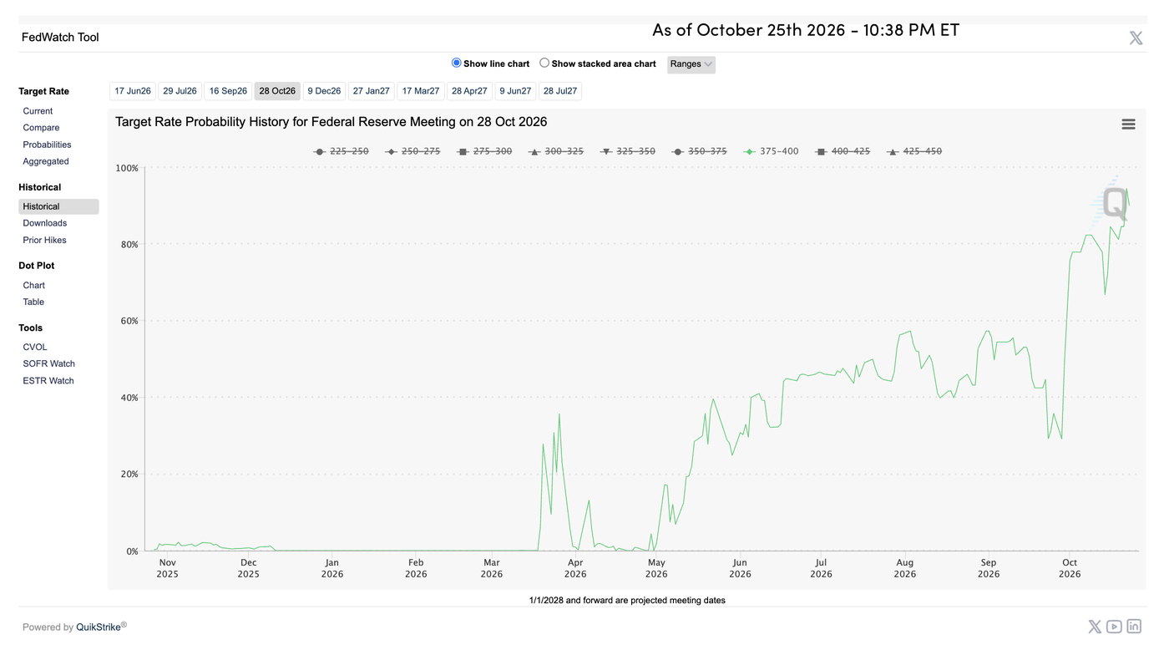Open the CVOL tool link
This screenshot has width=1169, height=645.
[x=35, y=347]
